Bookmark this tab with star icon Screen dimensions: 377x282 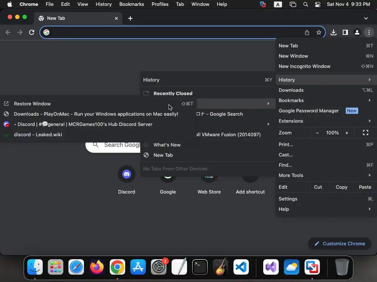(x=319, y=32)
